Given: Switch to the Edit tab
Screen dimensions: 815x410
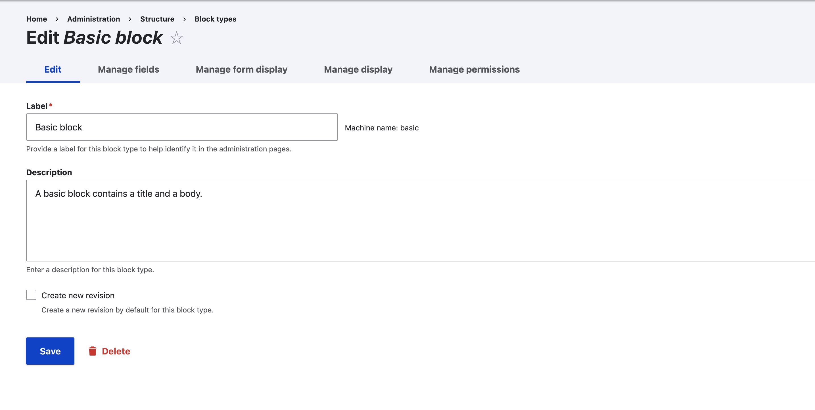Looking at the screenshot, I should pyautogui.click(x=53, y=69).
